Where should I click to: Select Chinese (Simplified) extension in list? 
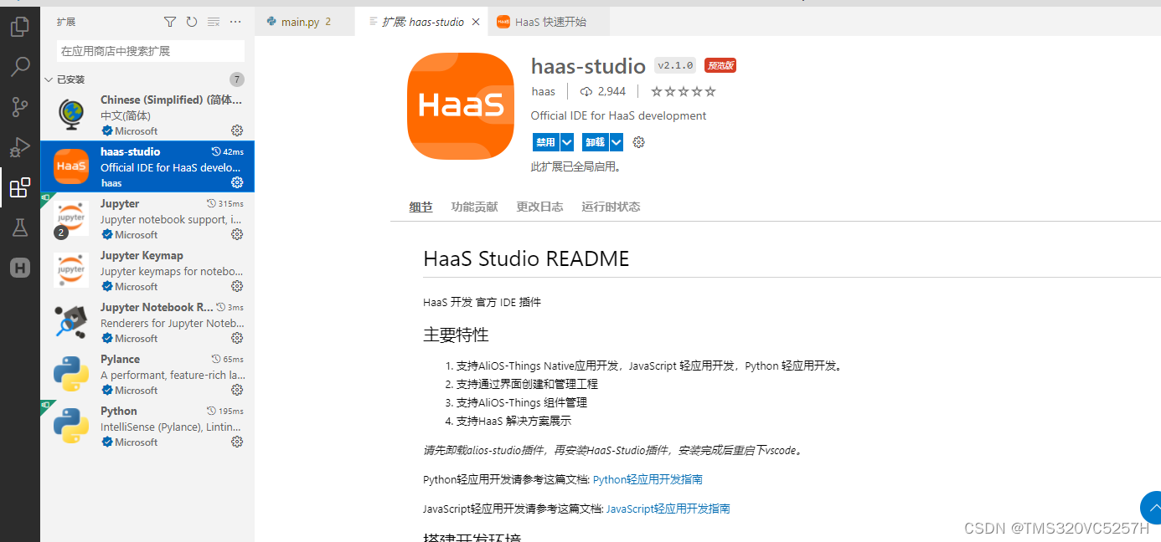point(147,115)
